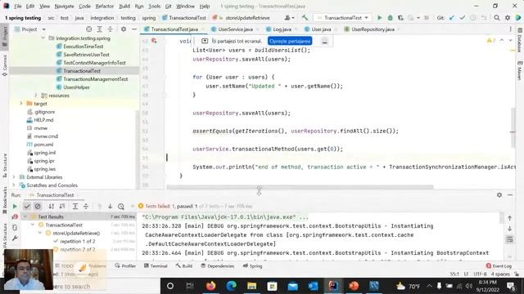
Task: Open Search Everywhere magnifier icon
Action: tap(497, 18)
